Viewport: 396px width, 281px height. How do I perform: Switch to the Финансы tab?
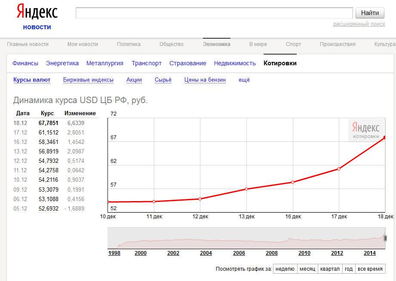pos(25,63)
